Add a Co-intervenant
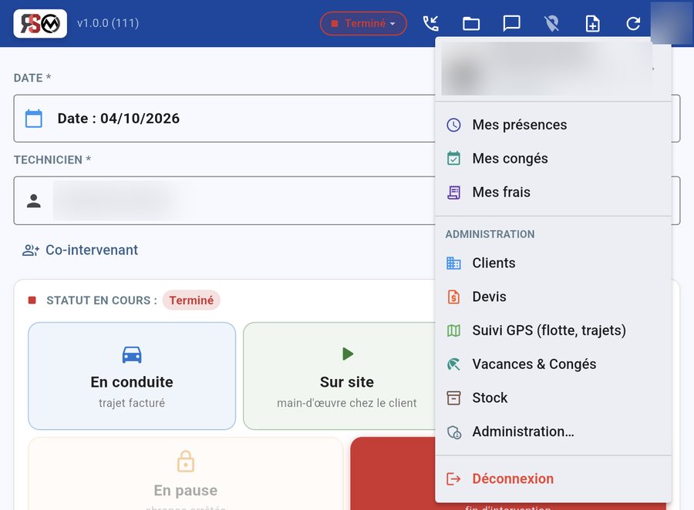The width and height of the screenshot is (694, 510). [80, 250]
